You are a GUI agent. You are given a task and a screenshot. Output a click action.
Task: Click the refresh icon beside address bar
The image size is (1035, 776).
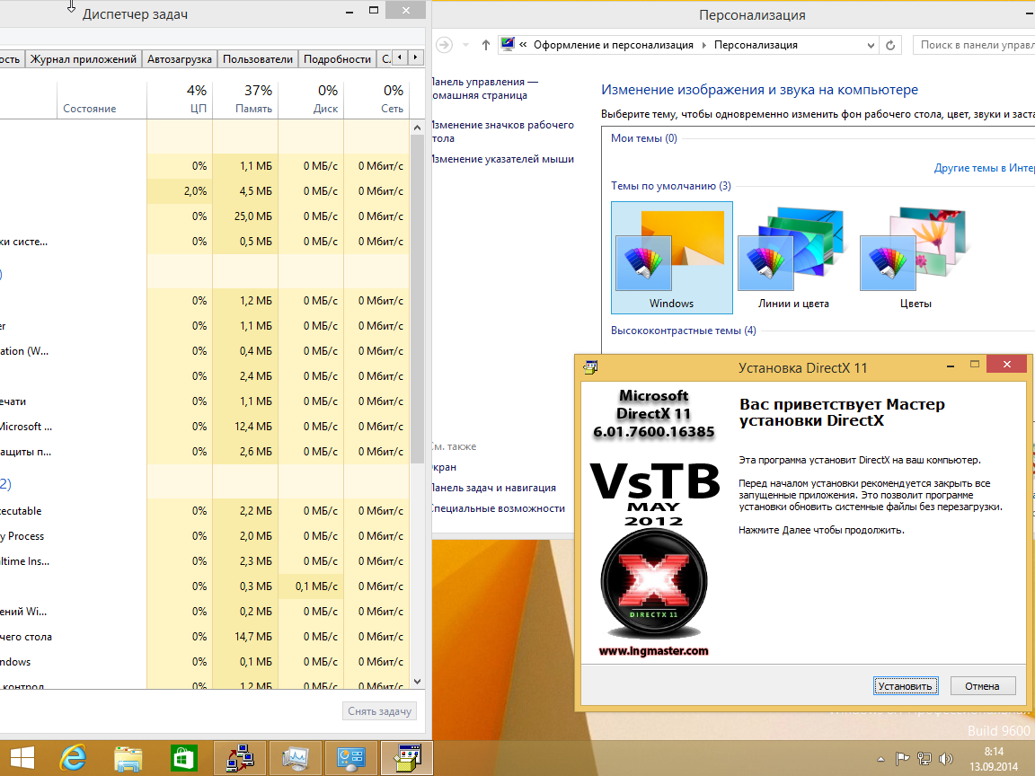pyautogui.click(x=889, y=45)
